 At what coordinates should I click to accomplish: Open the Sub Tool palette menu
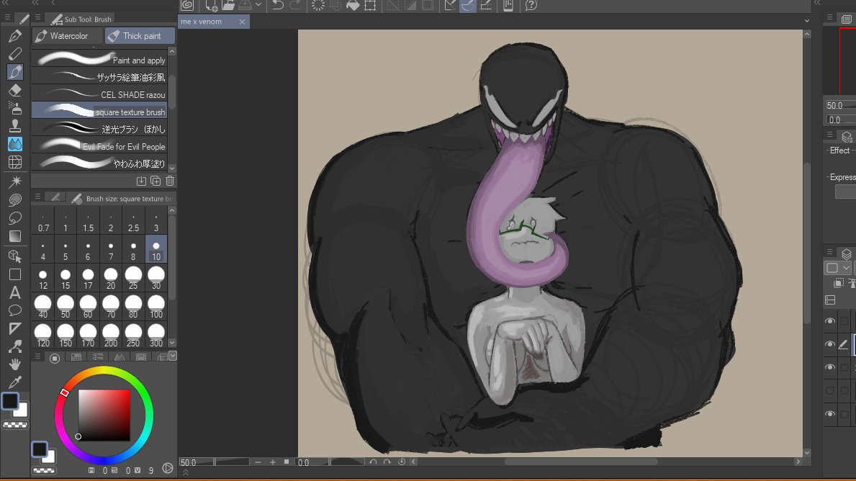(37, 18)
